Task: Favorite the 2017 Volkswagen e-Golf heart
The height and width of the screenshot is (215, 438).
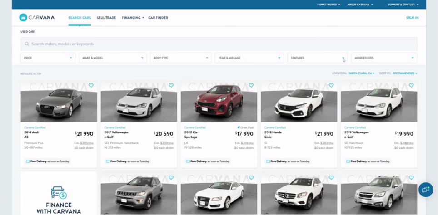Action: (x=171, y=85)
